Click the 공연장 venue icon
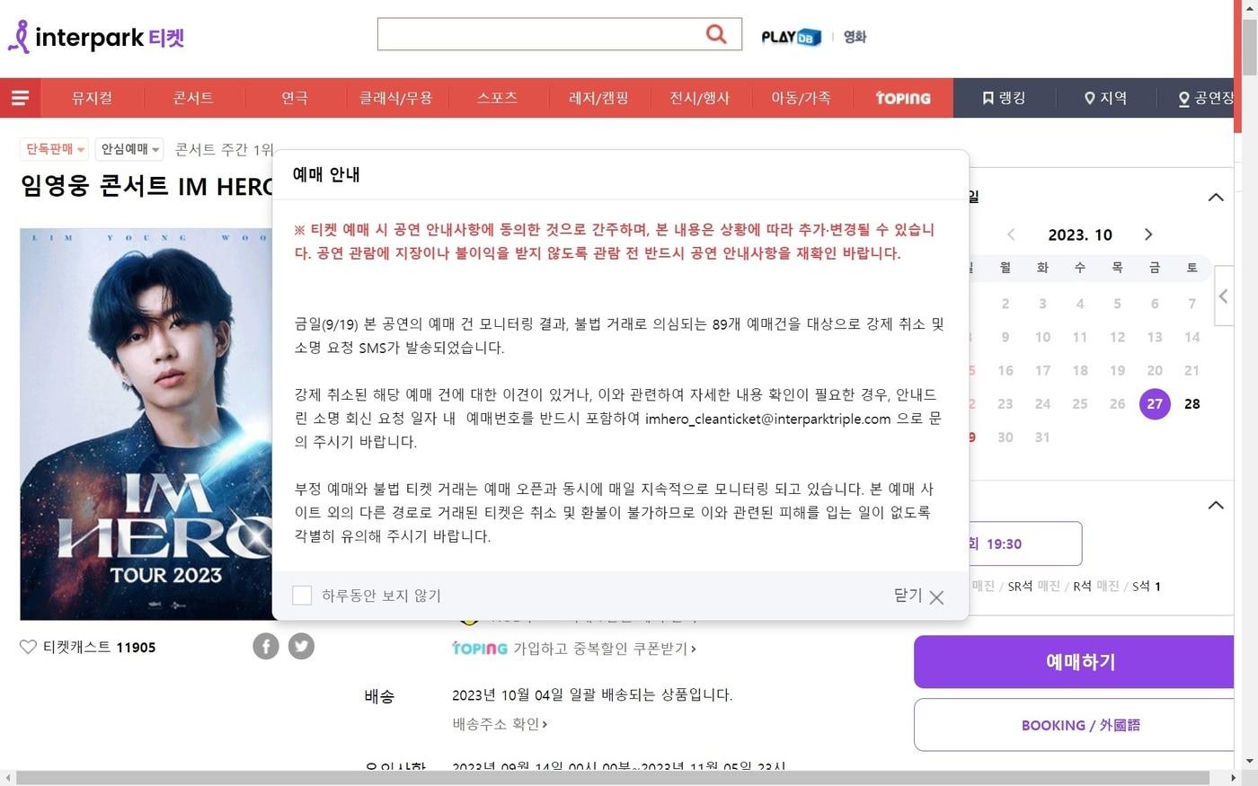This screenshot has width=1258, height=786. pyautogui.click(x=1184, y=99)
